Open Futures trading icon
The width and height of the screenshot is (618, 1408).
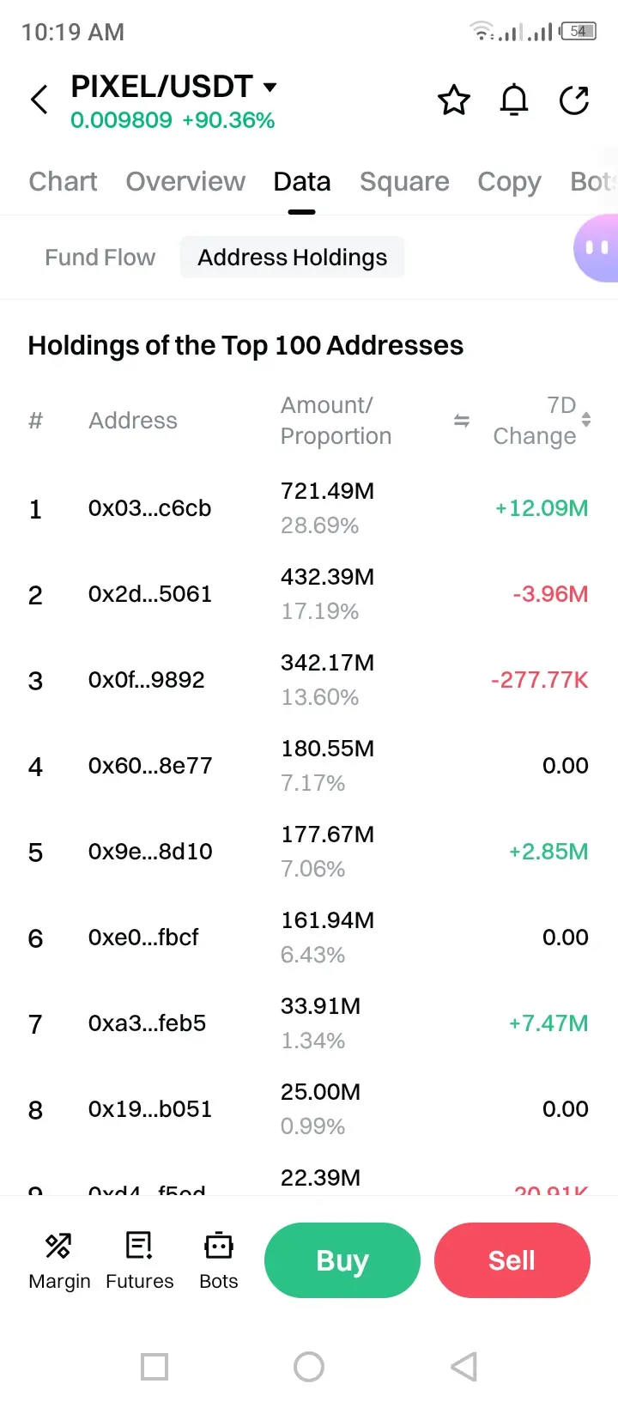tap(139, 1259)
